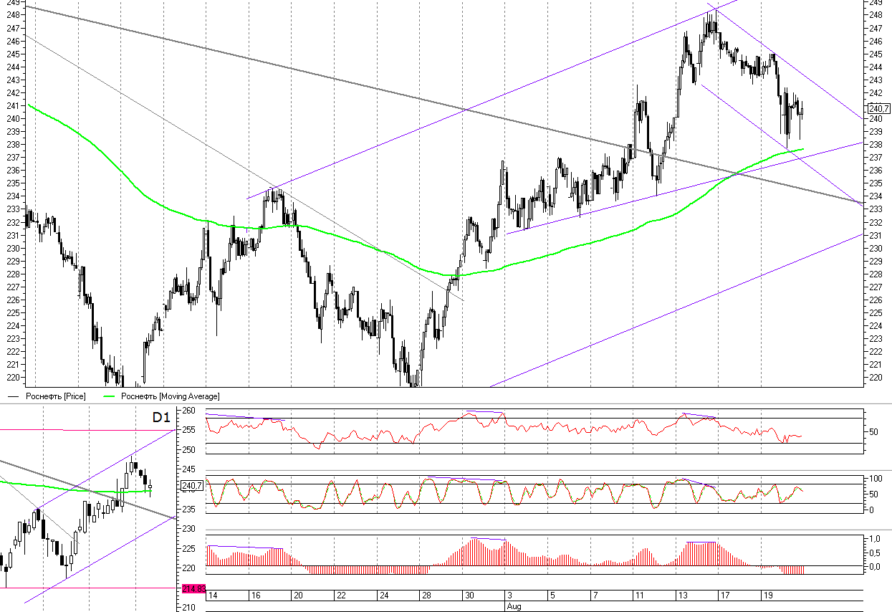Select date 19 on the time axis

tap(767, 596)
